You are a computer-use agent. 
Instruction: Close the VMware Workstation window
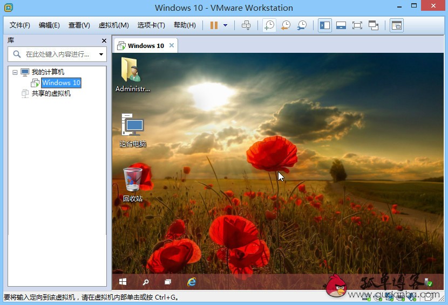433,6
